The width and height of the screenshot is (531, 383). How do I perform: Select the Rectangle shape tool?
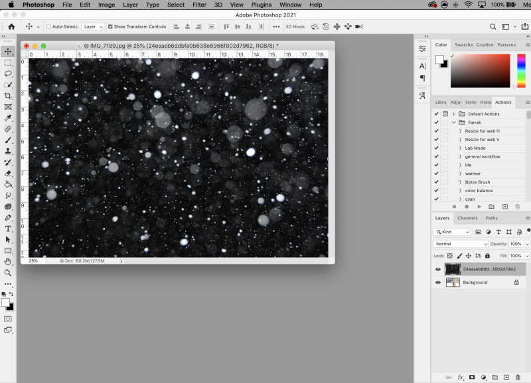tap(8, 251)
